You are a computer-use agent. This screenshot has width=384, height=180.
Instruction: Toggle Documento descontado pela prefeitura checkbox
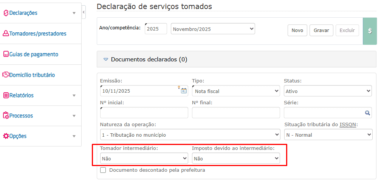tap(103, 170)
